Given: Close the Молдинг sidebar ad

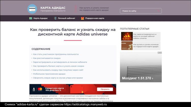Looking at the screenshot, I should (161, 53).
